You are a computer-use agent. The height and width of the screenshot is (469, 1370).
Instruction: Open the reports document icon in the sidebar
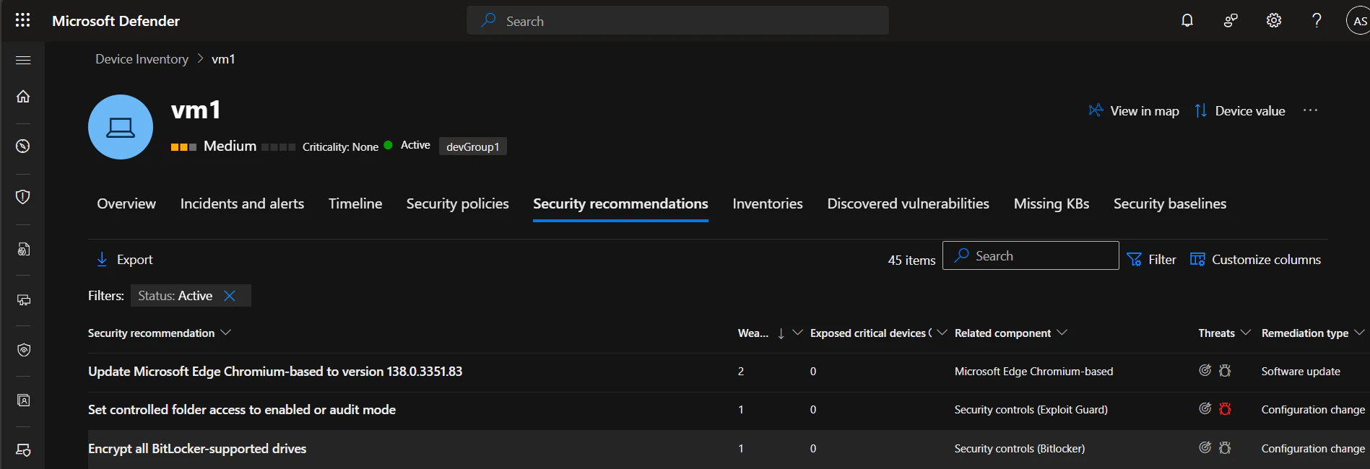23,249
